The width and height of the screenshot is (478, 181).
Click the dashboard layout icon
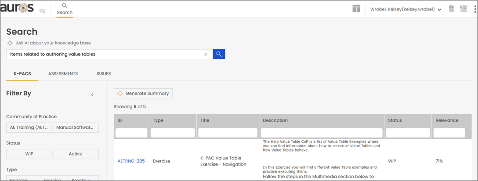[356, 9]
